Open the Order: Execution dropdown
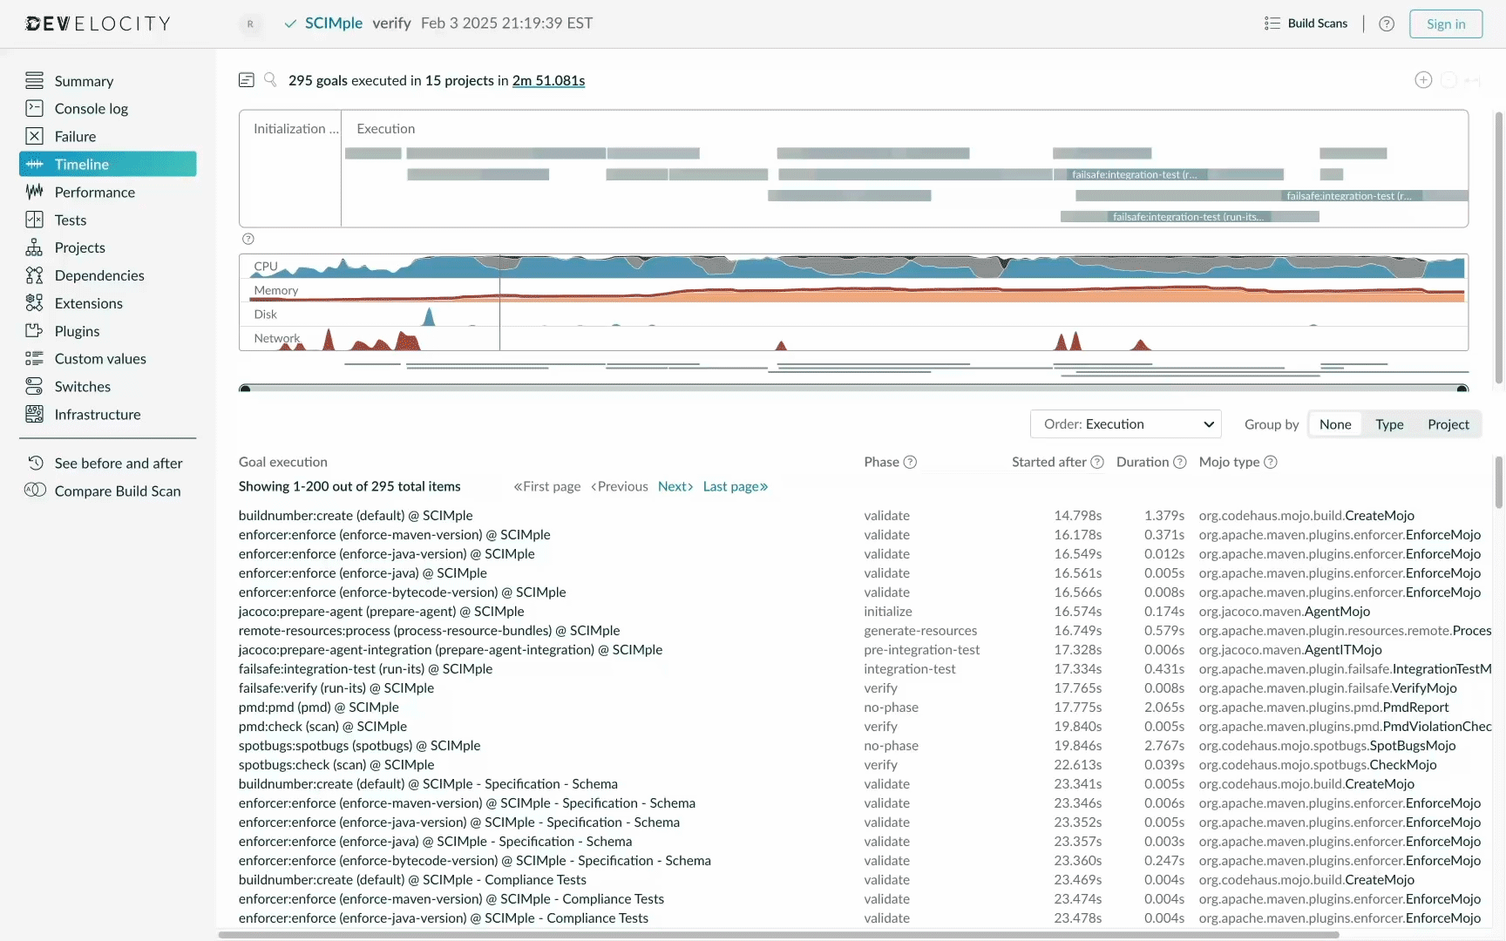The width and height of the screenshot is (1506, 941). 1126,424
